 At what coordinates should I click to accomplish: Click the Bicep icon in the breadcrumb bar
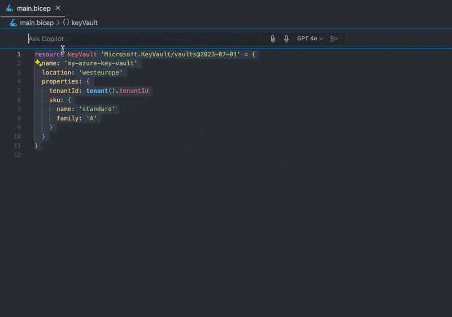coord(13,23)
